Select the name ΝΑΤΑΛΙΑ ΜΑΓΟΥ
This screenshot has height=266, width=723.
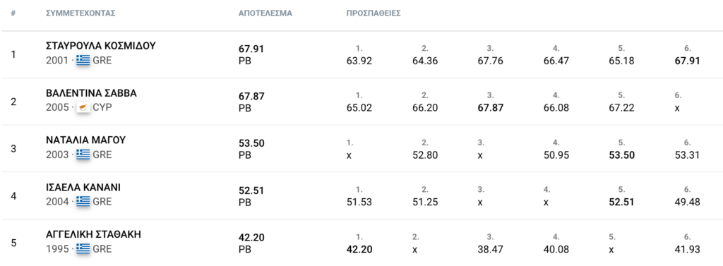[x=85, y=140]
